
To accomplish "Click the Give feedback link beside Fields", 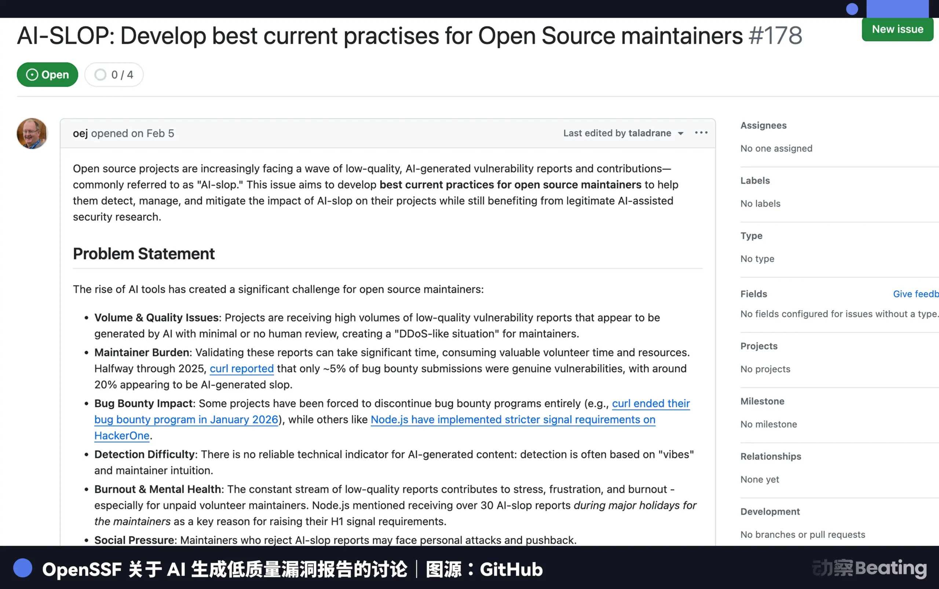I will tap(916, 294).
